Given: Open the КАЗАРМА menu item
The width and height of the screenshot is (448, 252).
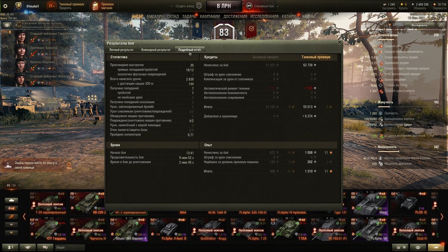Looking at the screenshot, I should coord(290,16).
